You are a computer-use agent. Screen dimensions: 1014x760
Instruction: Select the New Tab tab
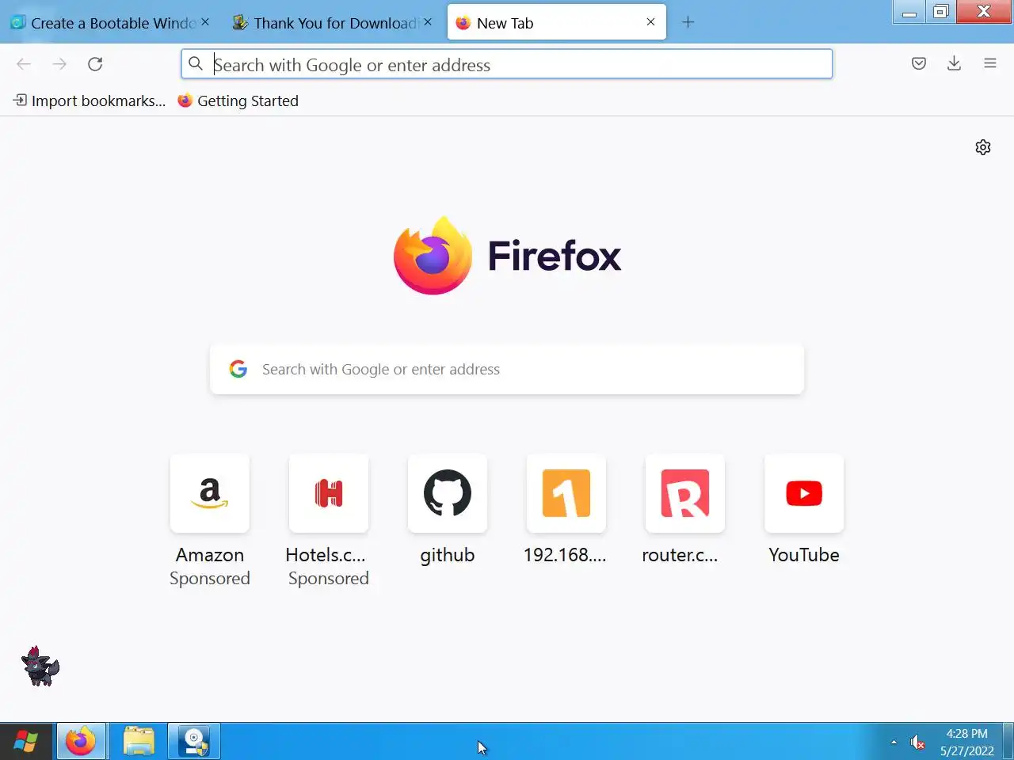[556, 23]
